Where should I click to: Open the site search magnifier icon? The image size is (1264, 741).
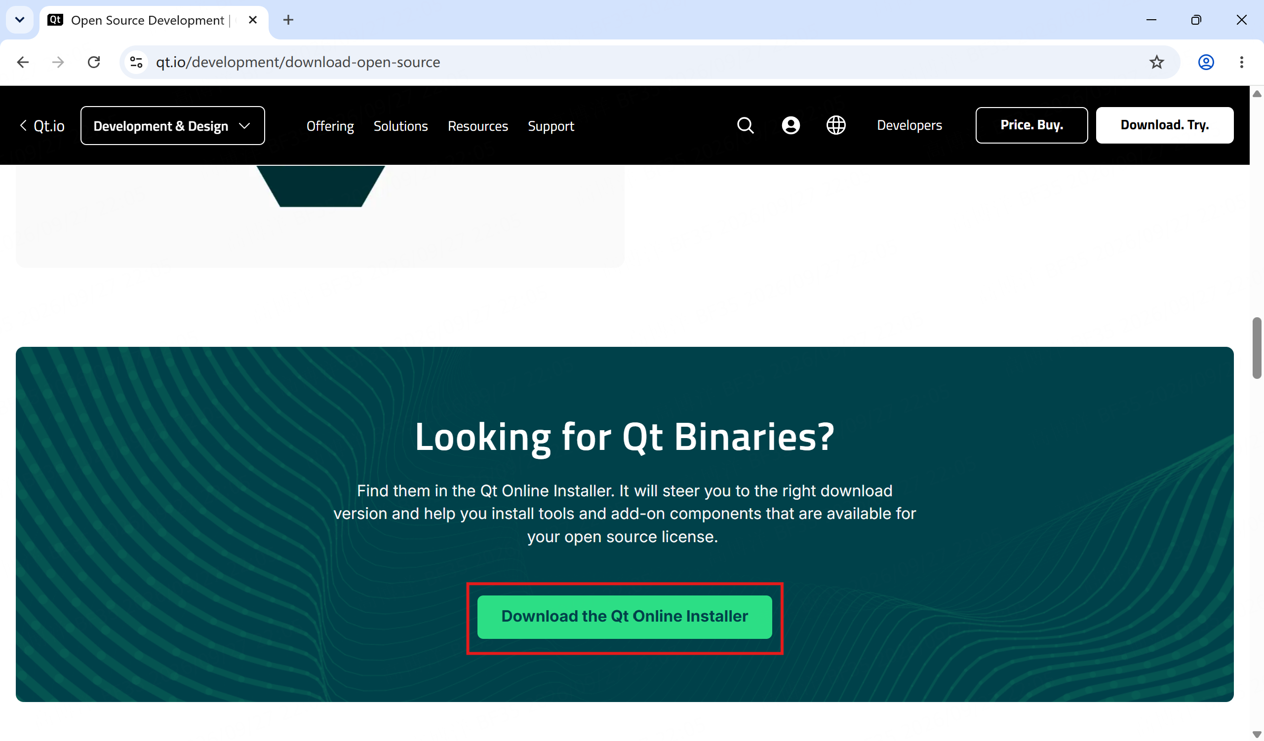tap(746, 125)
